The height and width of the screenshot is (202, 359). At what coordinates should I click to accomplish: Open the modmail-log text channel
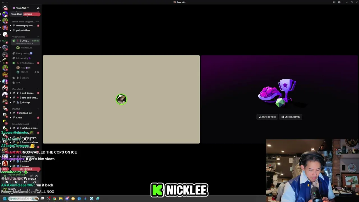point(25,113)
